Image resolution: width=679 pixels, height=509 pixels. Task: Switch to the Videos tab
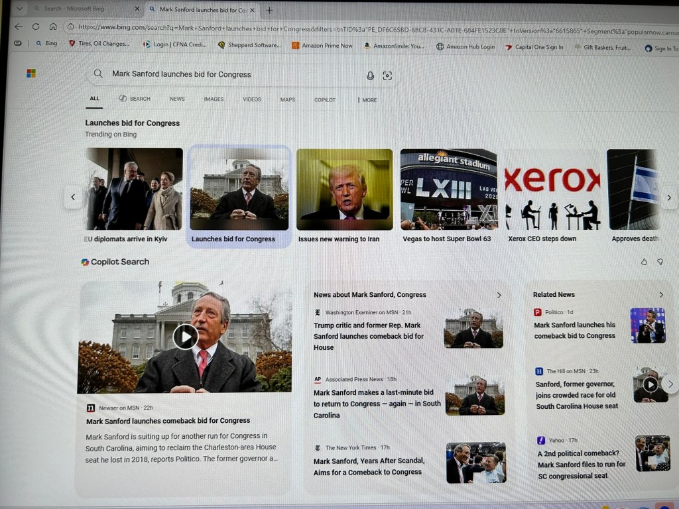(x=252, y=99)
